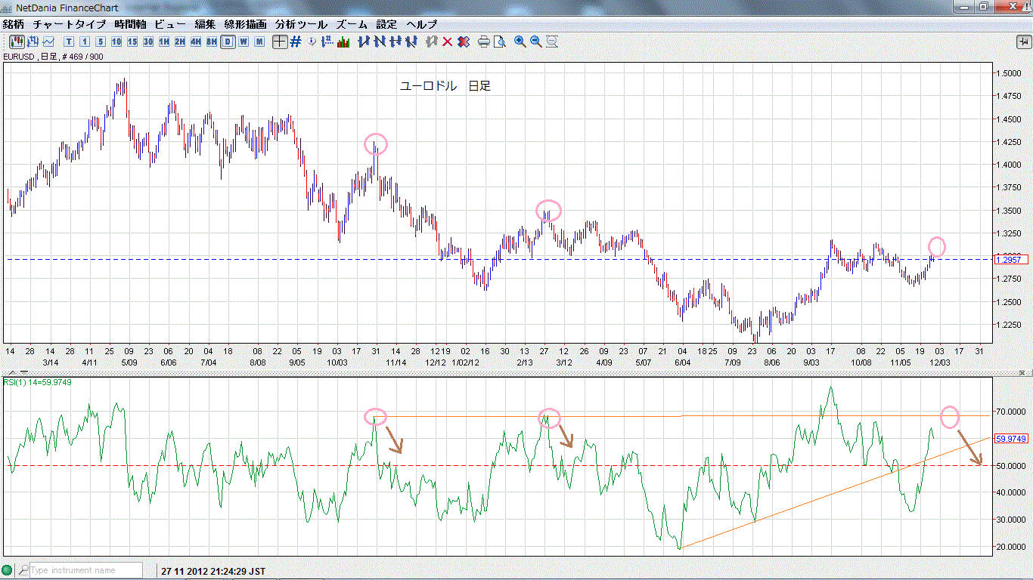Image resolution: width=1033 pixels, height=580 pixels.
Task: Click the RSI(1) 14=59.9749 indicator title
Action: (x=38, y=382)
